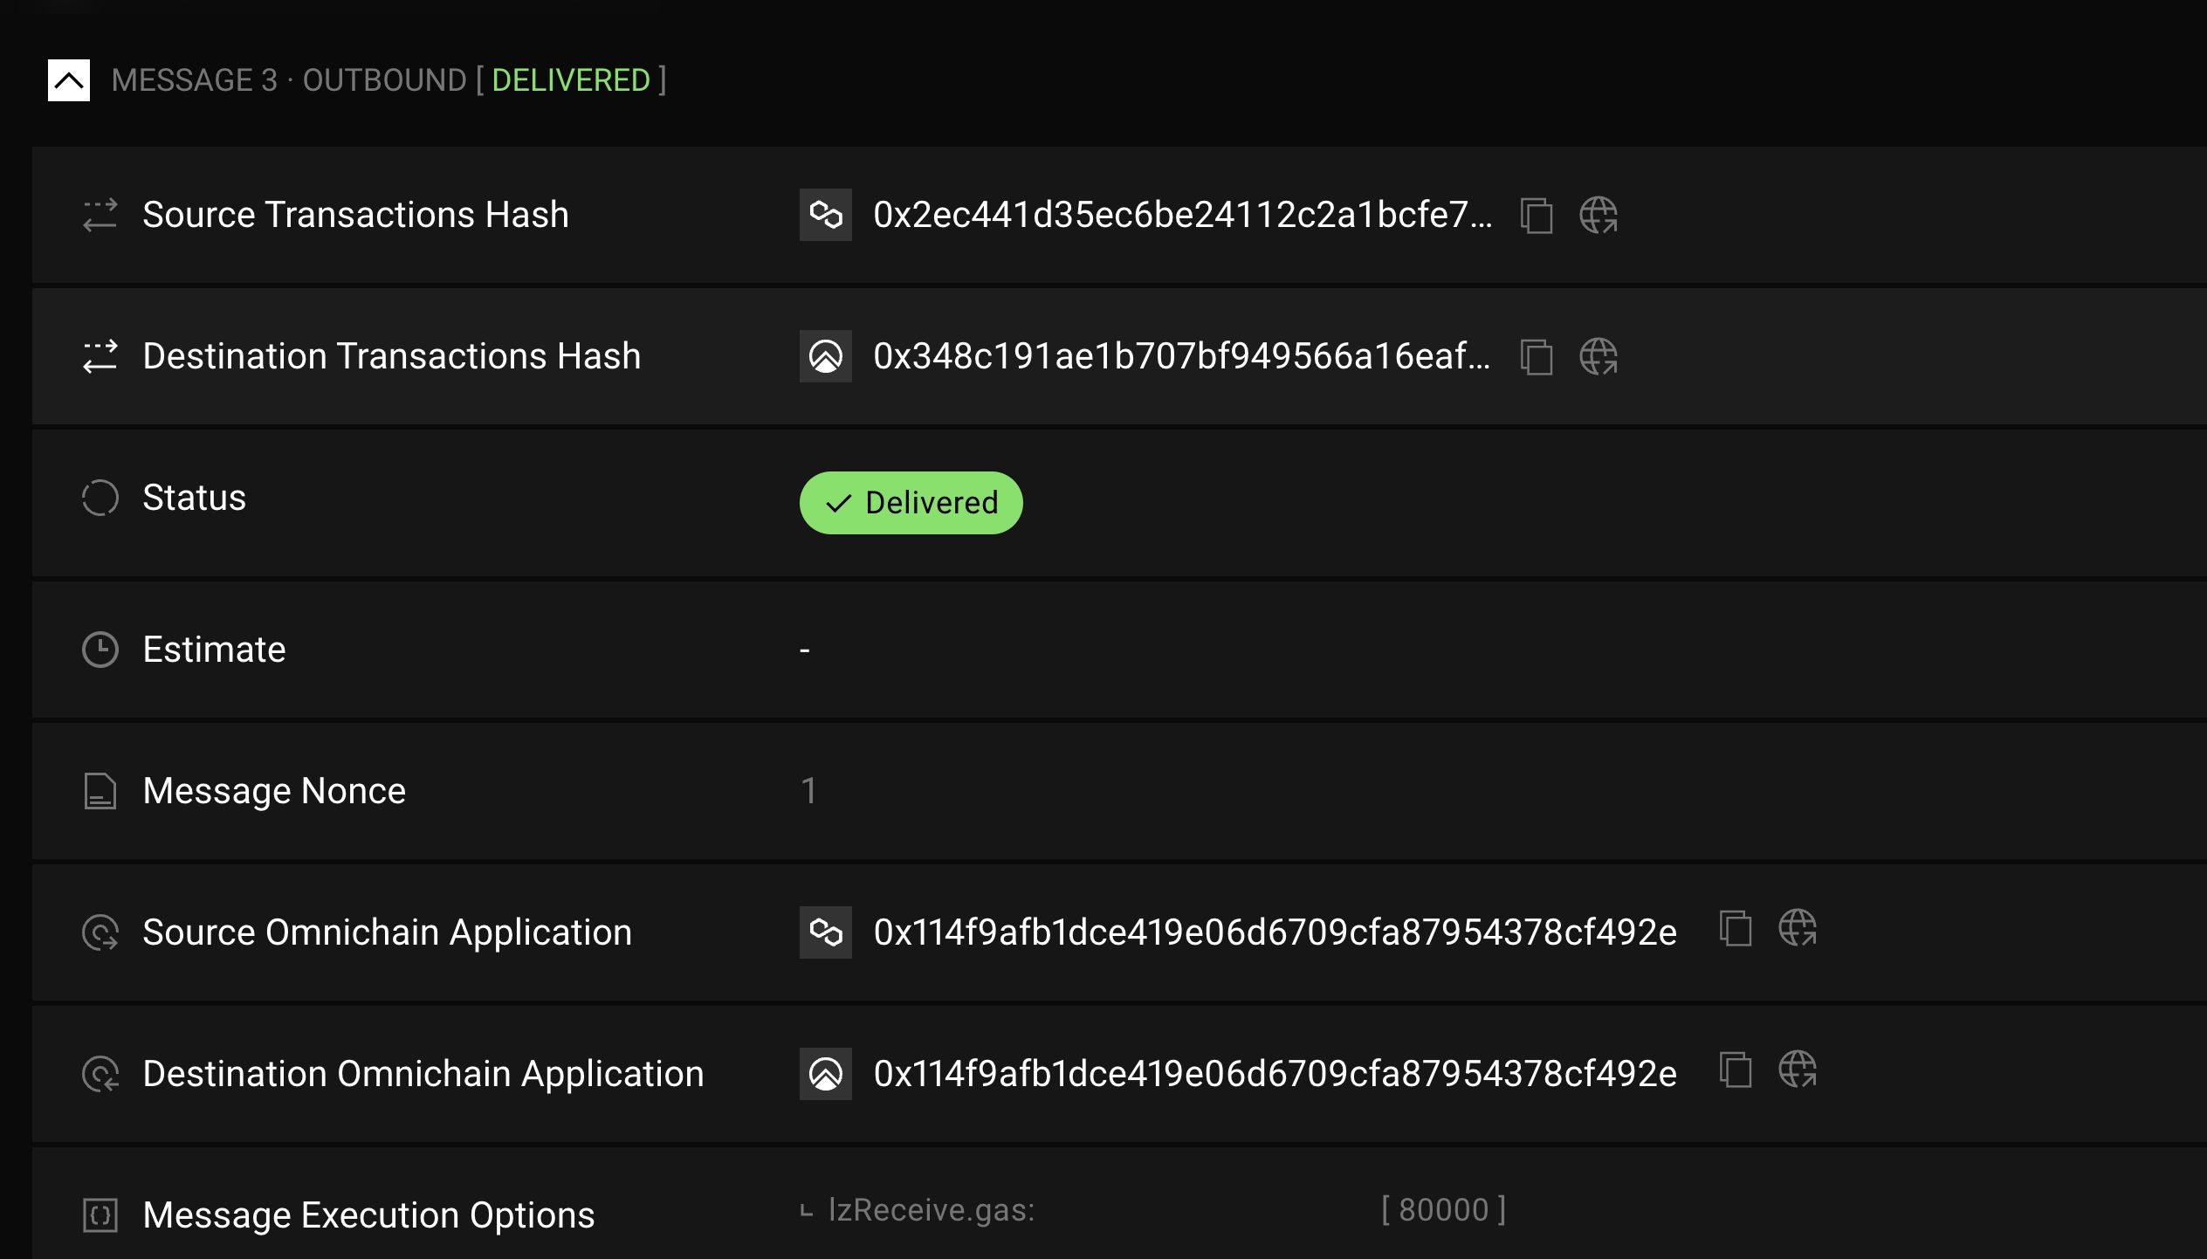Click destination hash 0x348c191ae1b707bf949566a16eaf...

click(1182, 356)
